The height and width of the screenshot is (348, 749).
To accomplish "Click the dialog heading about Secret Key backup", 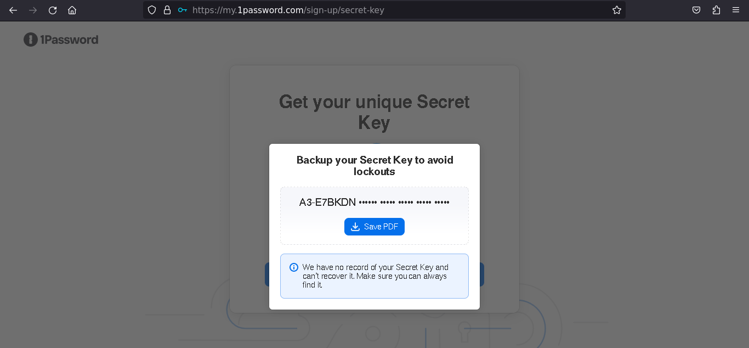I will (x=374, y=165).
